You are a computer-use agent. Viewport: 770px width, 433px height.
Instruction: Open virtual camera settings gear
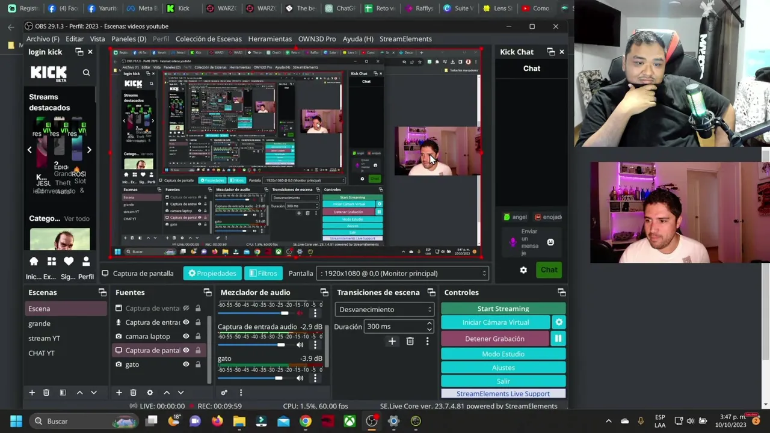[x=559, y=322]
